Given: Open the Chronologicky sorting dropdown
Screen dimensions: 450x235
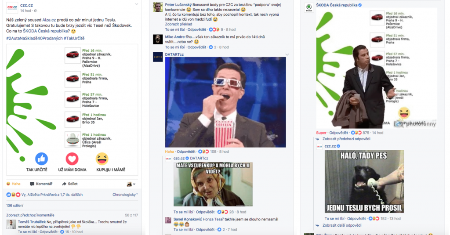Looking at the screenshot, I should coord(125,195).
